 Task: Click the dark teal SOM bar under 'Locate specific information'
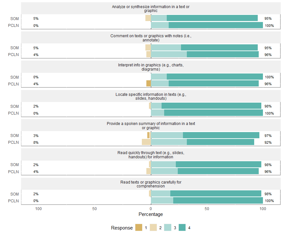coord(211,106)
